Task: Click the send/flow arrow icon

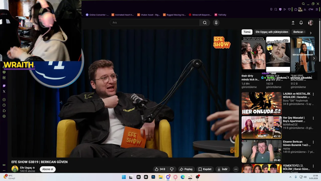Action: click(x=285, y=9)
